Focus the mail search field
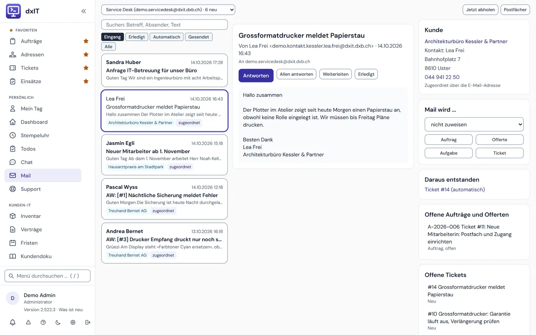Viewport: 536px width, 335px height. point(165,25)
